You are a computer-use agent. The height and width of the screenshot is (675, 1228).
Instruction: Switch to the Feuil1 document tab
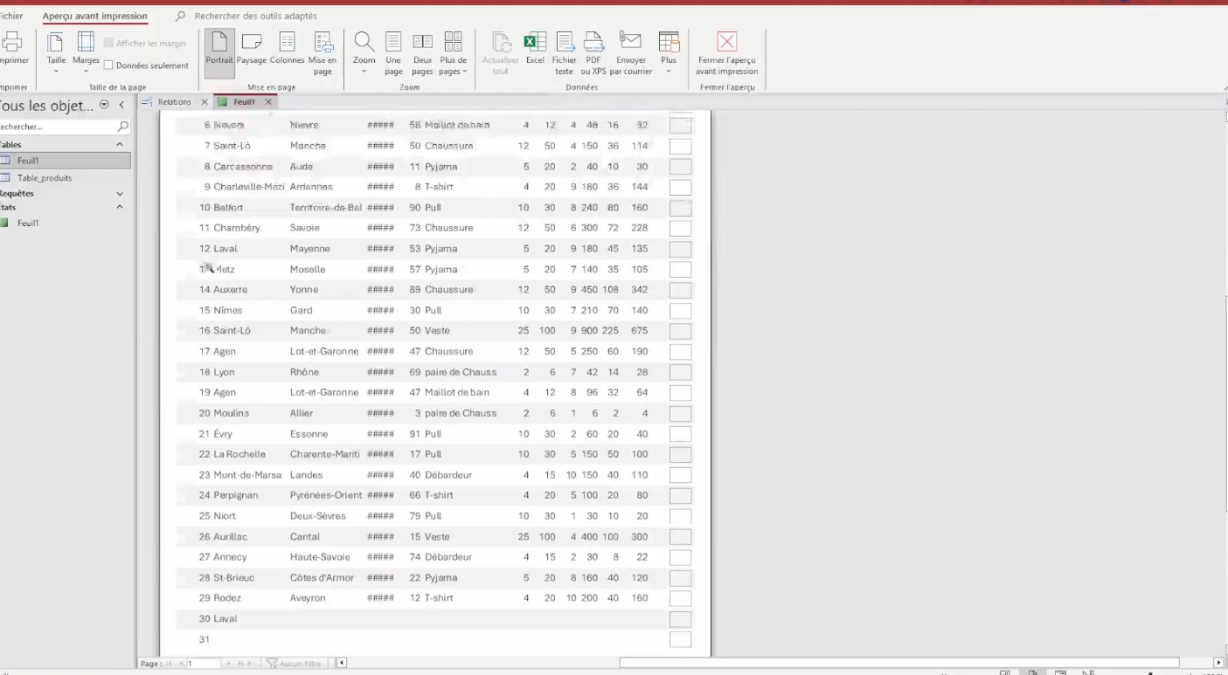tap(244, 102)
